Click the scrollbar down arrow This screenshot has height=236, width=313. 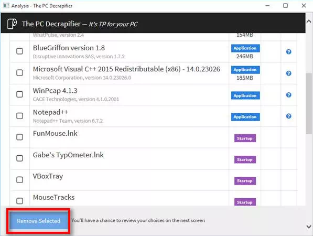[x=309, y=227]
